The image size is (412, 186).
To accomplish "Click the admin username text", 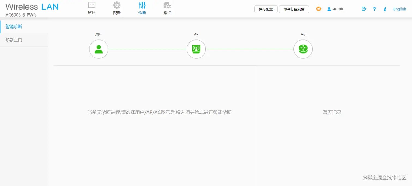I will point(338,9).
